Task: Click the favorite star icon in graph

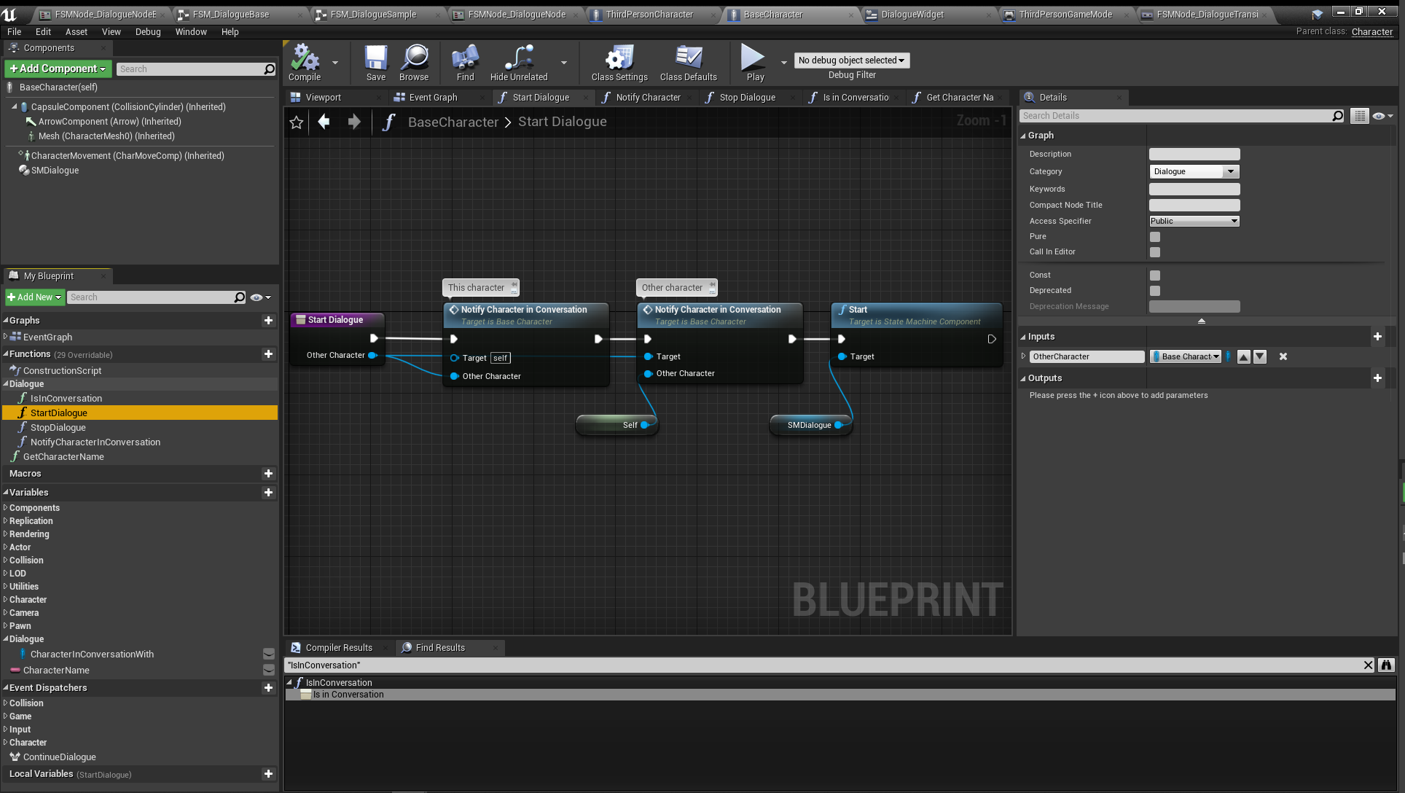Action: tap(297, 122)
